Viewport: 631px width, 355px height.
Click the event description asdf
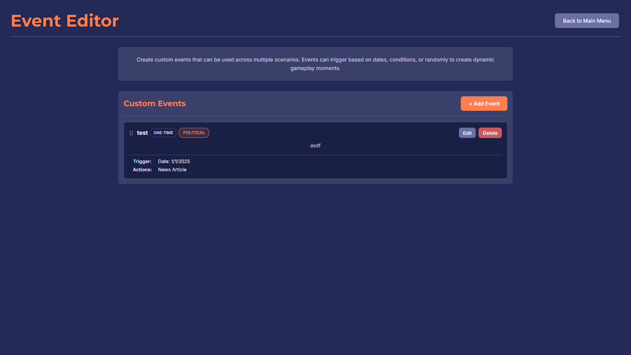pyautogui.click(x=315, y=145)
